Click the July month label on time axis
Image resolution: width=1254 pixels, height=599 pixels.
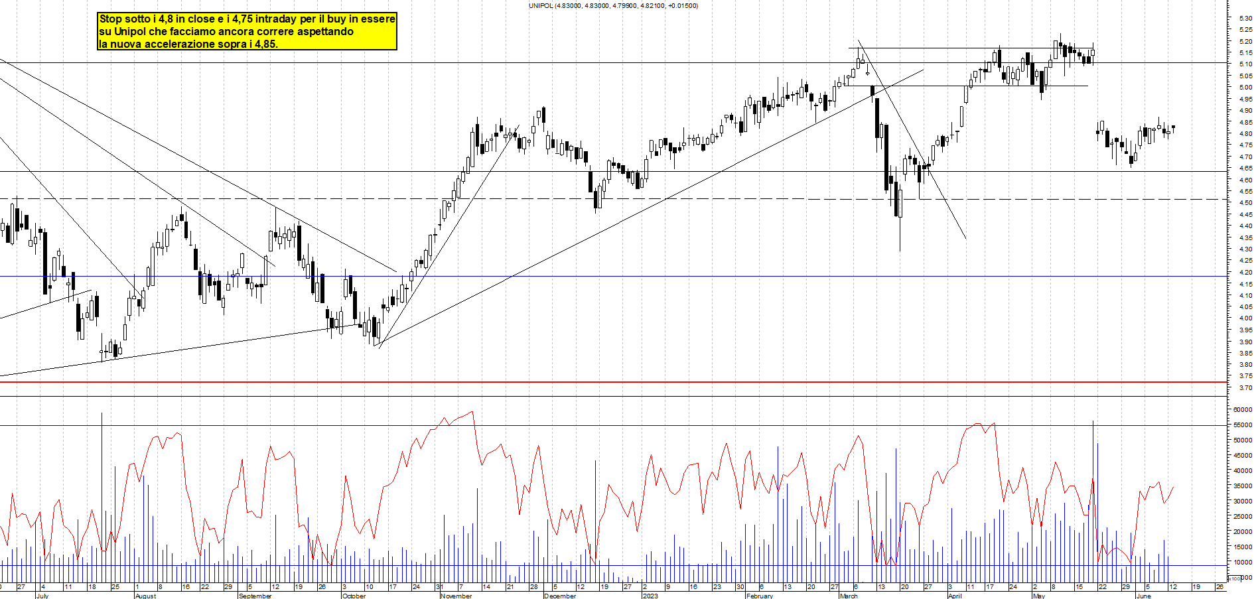pos(42,596)
